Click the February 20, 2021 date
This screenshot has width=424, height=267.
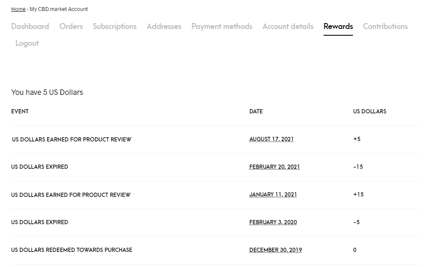point(274,167)
